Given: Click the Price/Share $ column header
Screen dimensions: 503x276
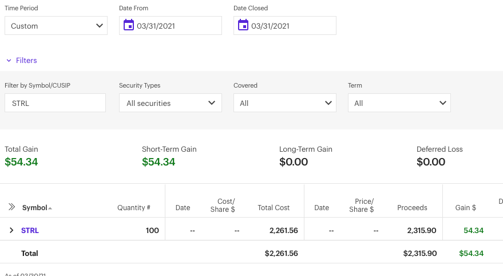Looking at the screenshot, I should (361, 206).
